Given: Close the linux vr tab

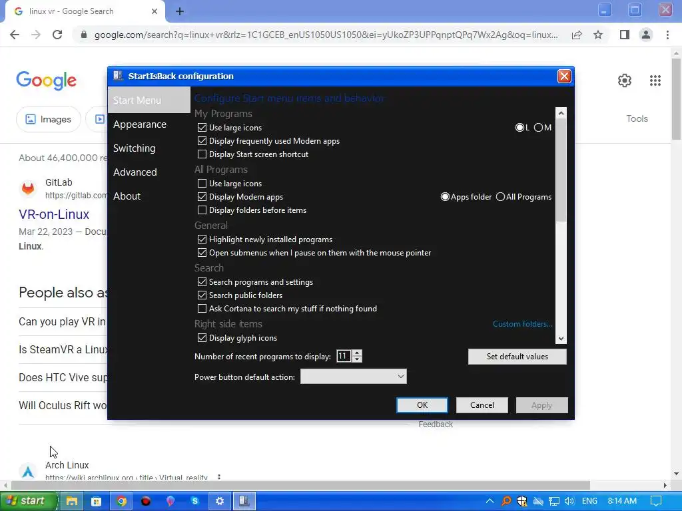Looking at the screenshot, I should (x=155, y=11).
